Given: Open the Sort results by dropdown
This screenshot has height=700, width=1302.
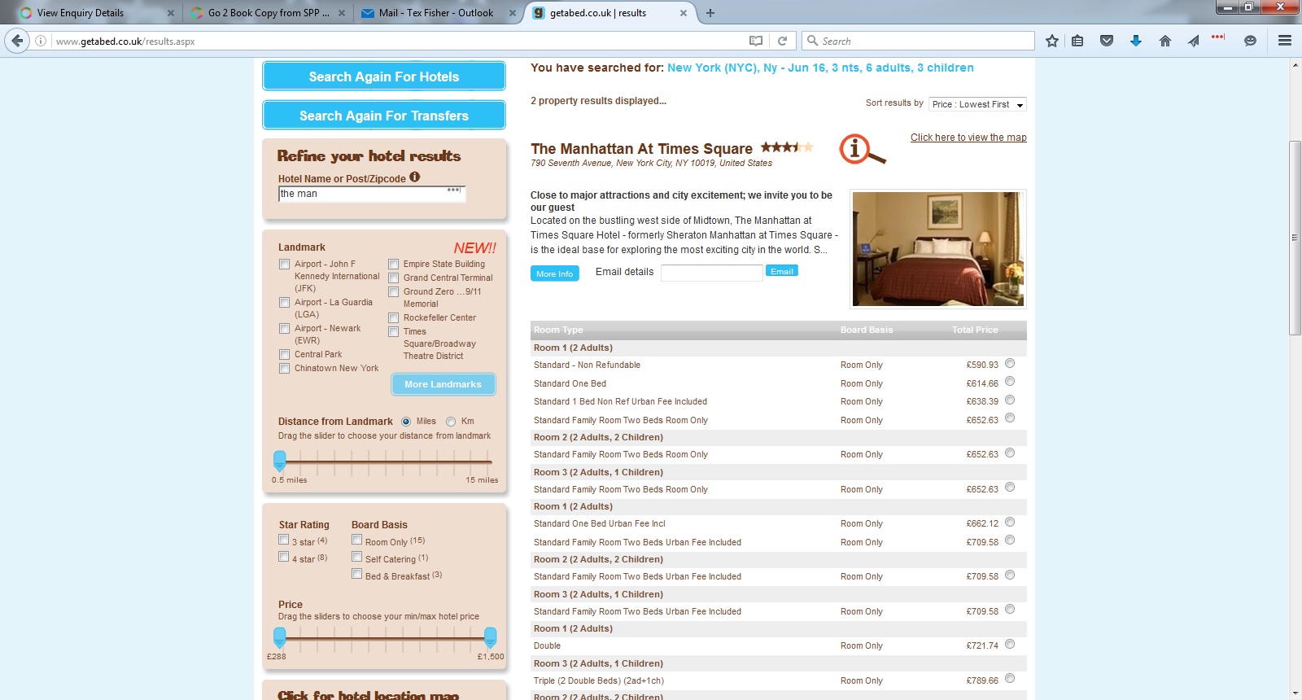Looking at the screenshot, I should coord(977,104).
